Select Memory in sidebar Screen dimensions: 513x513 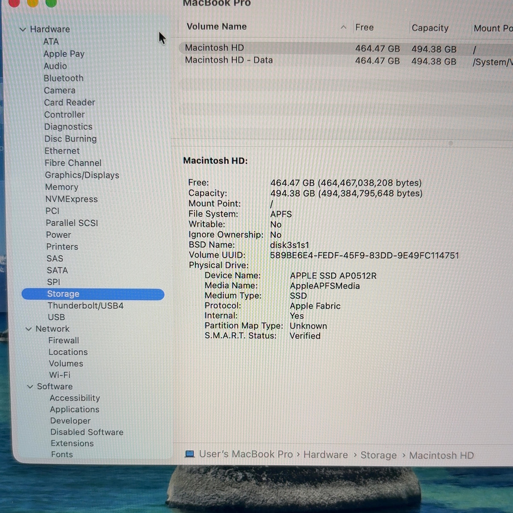tap(62, 187)
